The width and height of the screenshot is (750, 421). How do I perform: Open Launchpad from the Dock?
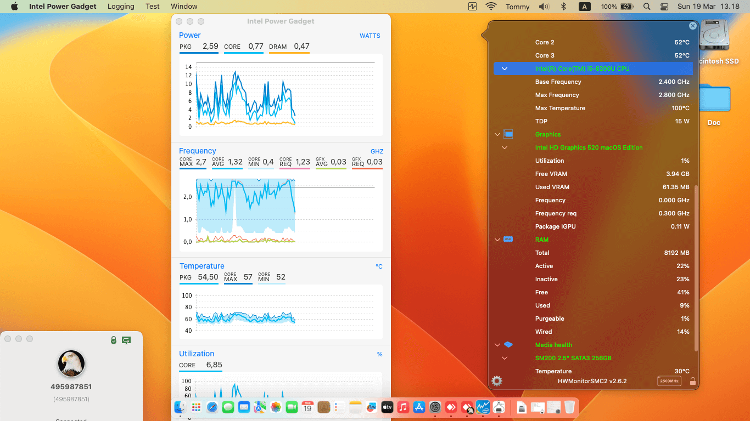coord(196,407)
